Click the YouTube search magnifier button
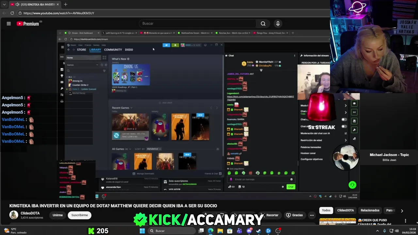This screenshot has width=418, height=235. point(263,23)
